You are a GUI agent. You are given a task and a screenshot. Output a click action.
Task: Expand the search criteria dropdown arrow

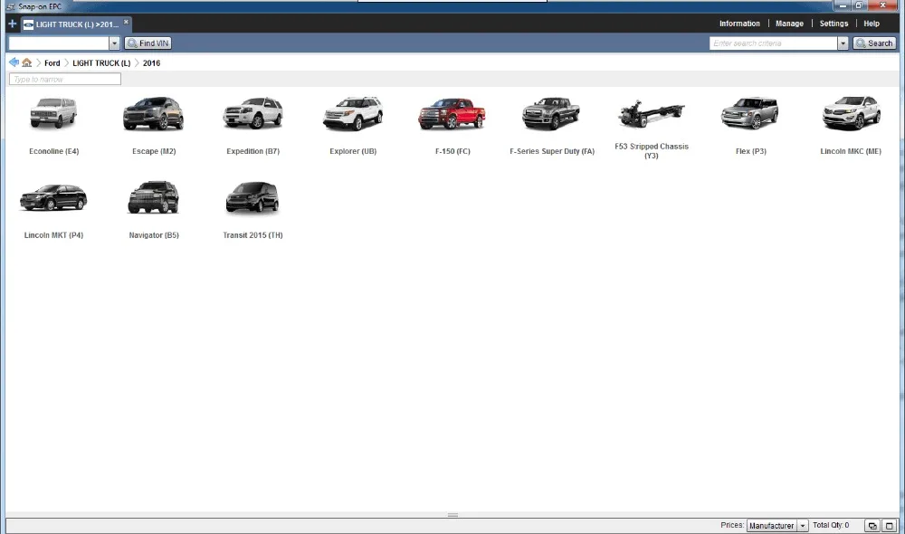[843, 43]
